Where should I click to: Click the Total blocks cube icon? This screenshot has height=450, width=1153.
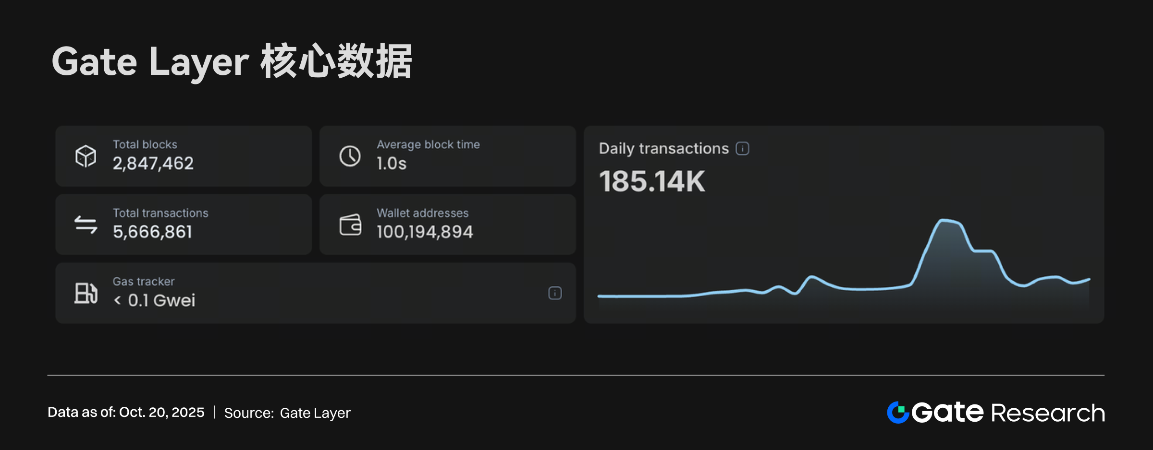86,156
